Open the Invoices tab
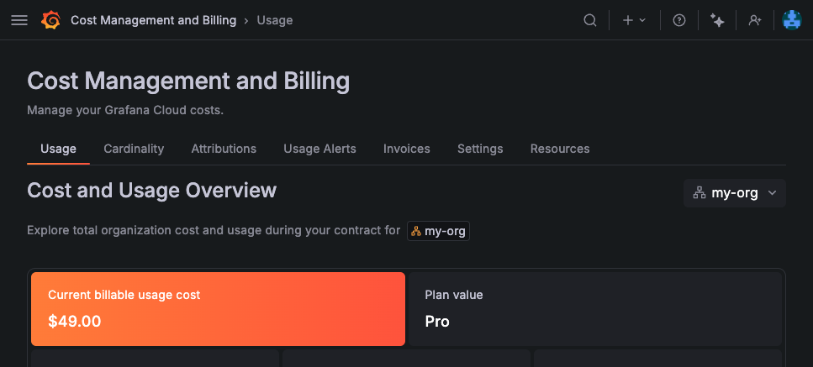The image size is (813, 367). [407, 149]
